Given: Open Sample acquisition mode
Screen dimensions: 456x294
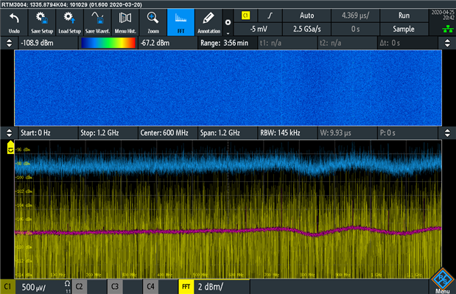Looking at the screenshot, I should pos(404,29).
